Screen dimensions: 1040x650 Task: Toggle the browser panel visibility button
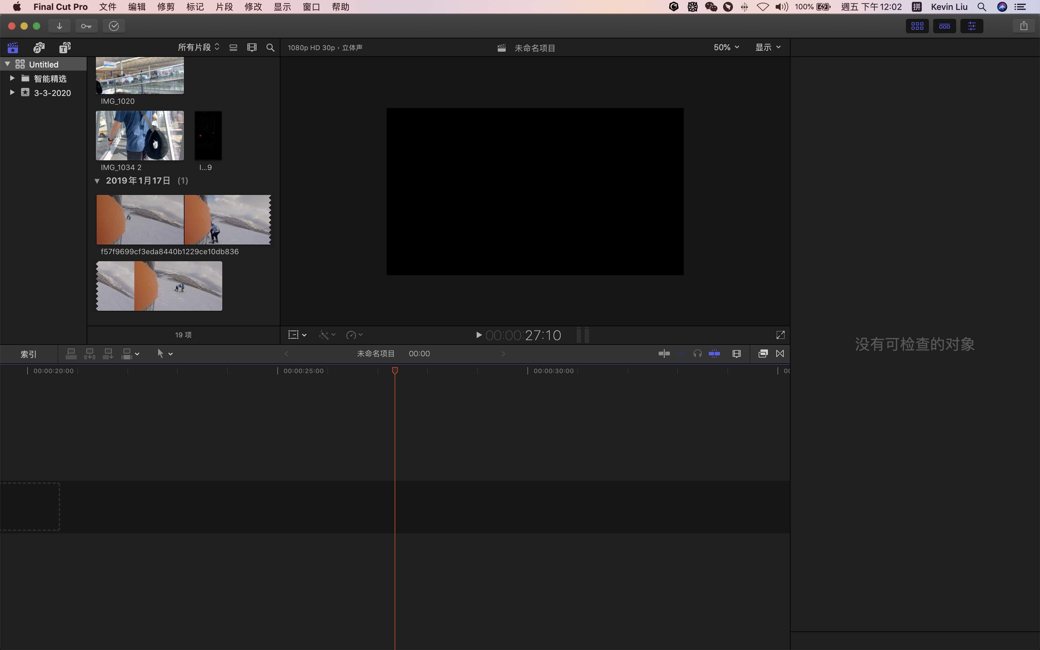coord(917,26)
